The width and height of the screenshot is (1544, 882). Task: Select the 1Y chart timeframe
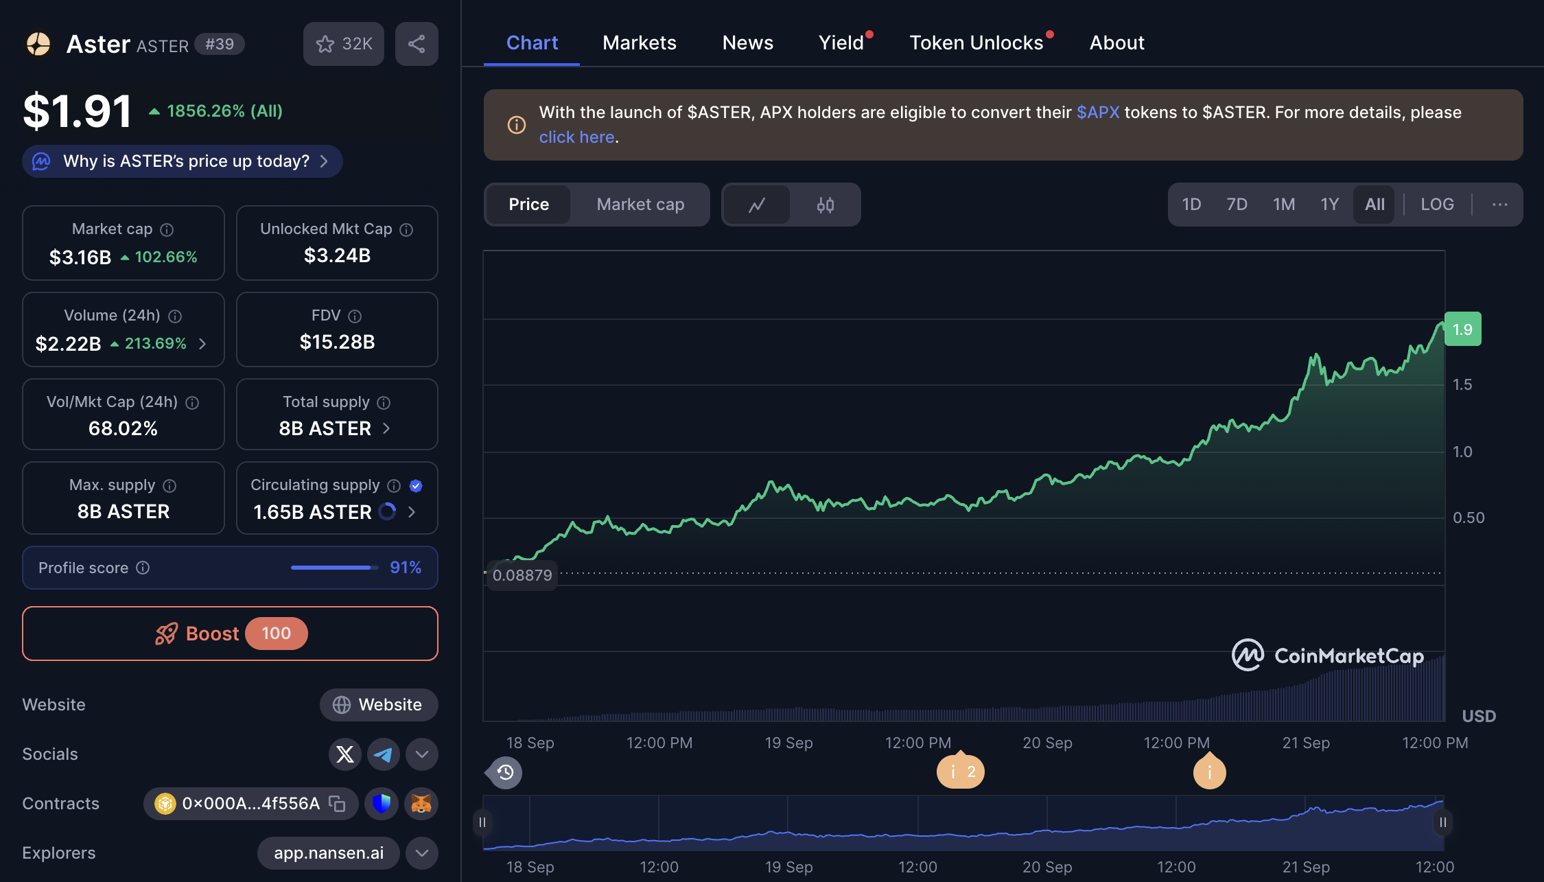[1329, 204]
